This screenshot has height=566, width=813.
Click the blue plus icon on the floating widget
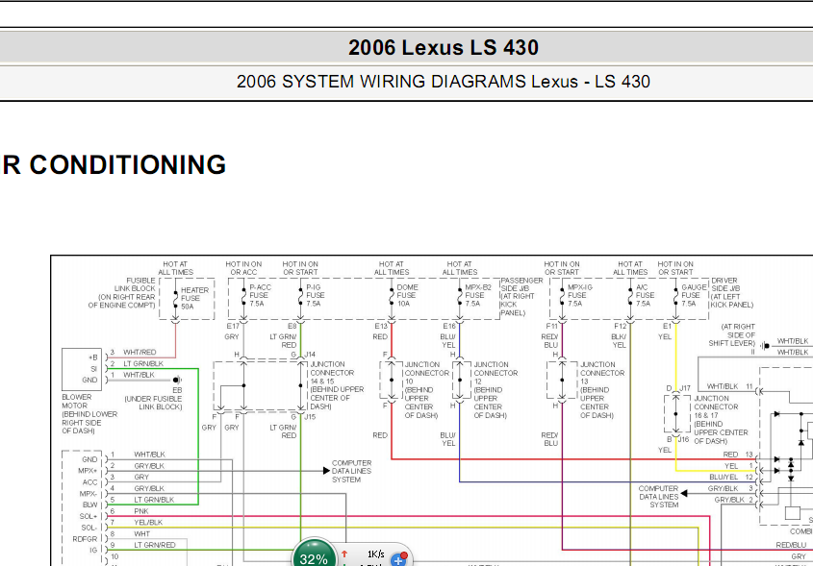click(x=397, y=560)
